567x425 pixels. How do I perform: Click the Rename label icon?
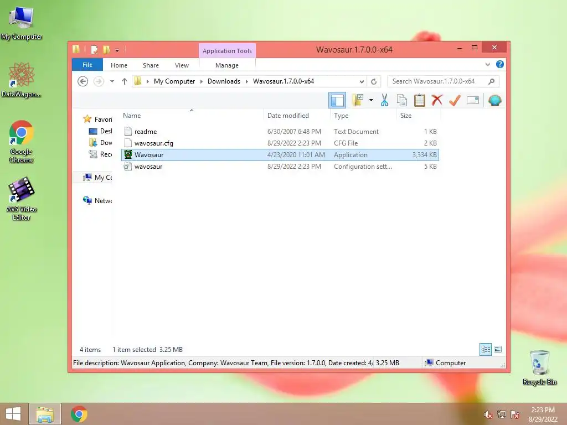(x=473, y=100)
